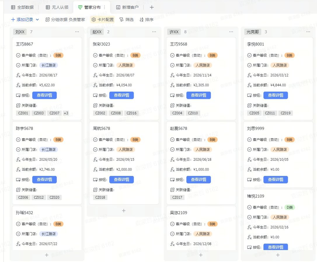The width and height of the screenshot is (317, 262).
Task: Select the 管家分布 tab
Action: coord(89,7)
